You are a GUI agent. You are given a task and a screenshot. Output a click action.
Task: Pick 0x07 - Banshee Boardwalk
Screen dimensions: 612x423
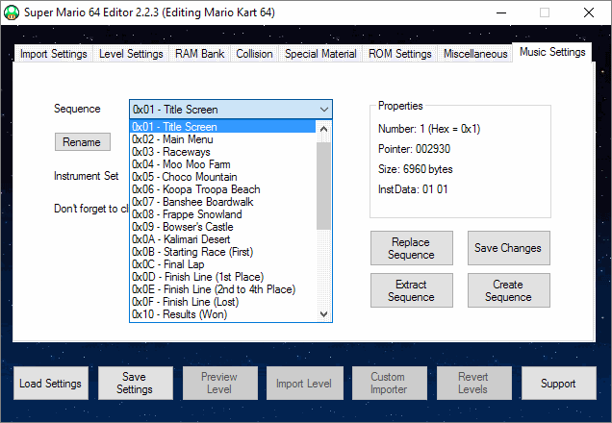coord(222,202)
